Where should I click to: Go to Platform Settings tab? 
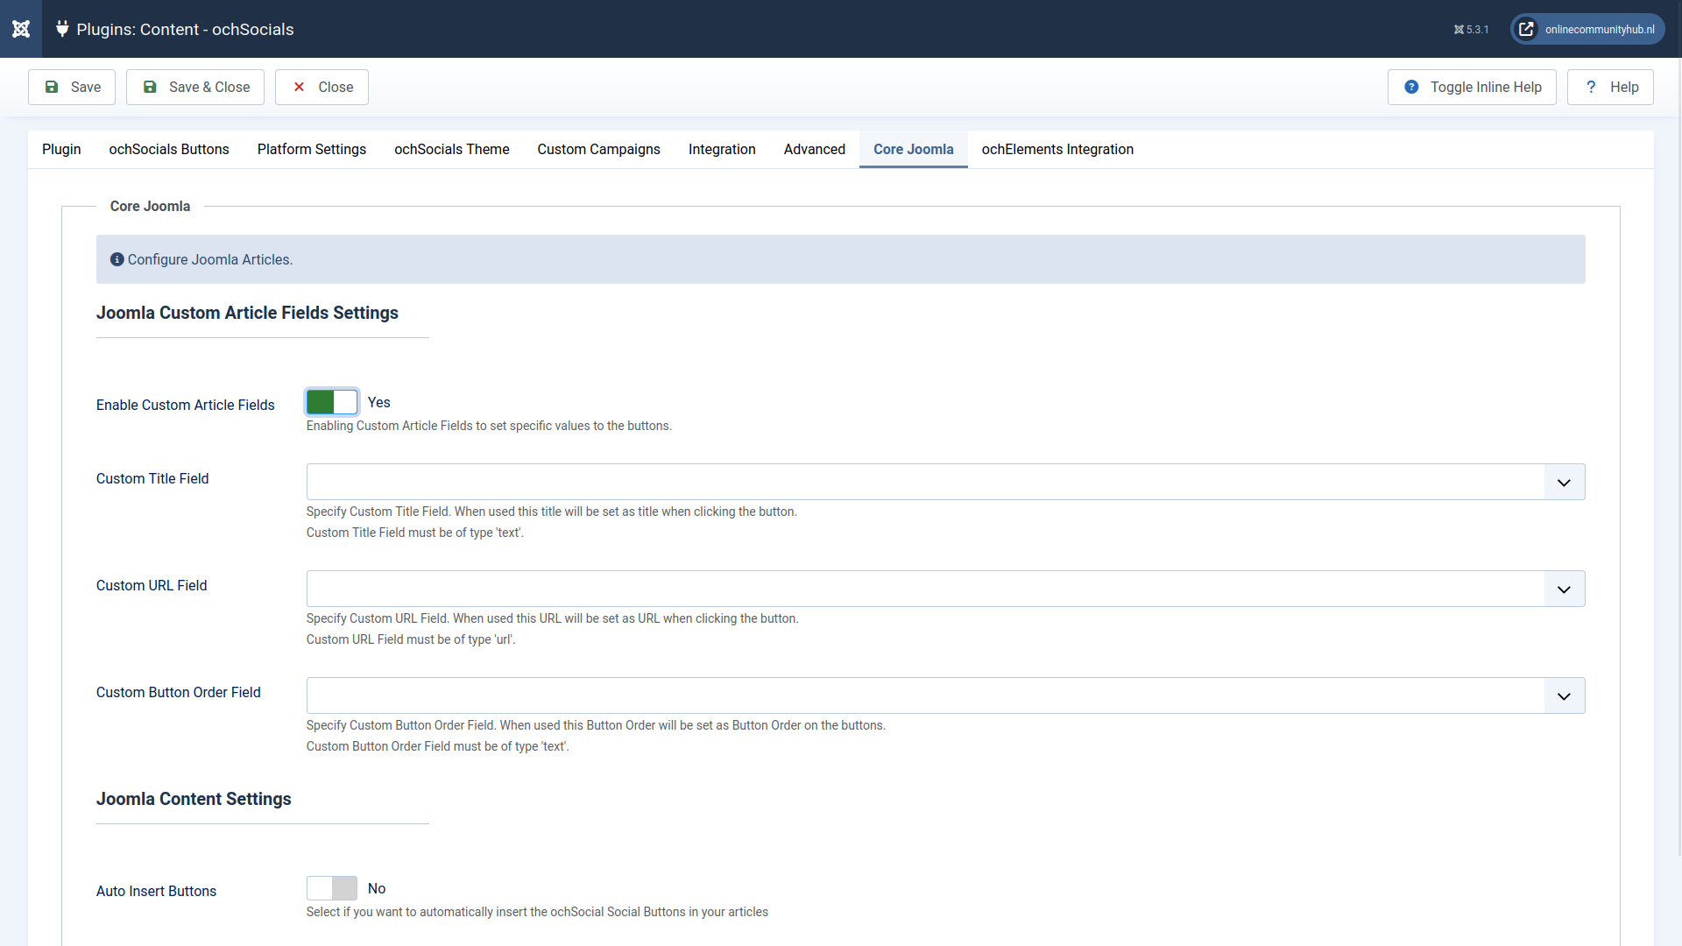tap(312, 150)
